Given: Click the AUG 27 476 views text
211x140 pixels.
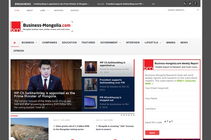Looking at the screenshot, I should point(62,120).
